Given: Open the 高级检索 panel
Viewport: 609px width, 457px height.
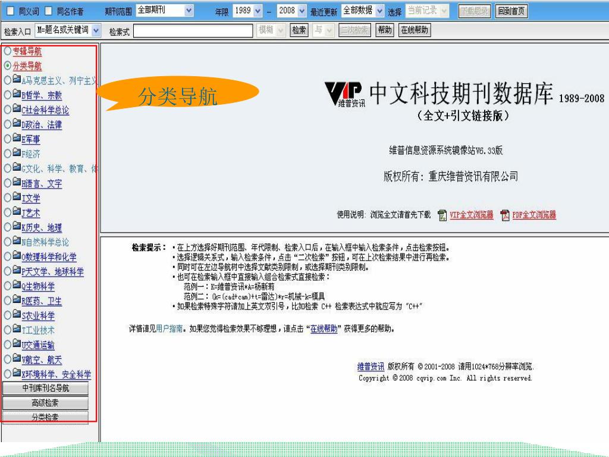Looking at the screenshot, I should [x=45, y=403].
